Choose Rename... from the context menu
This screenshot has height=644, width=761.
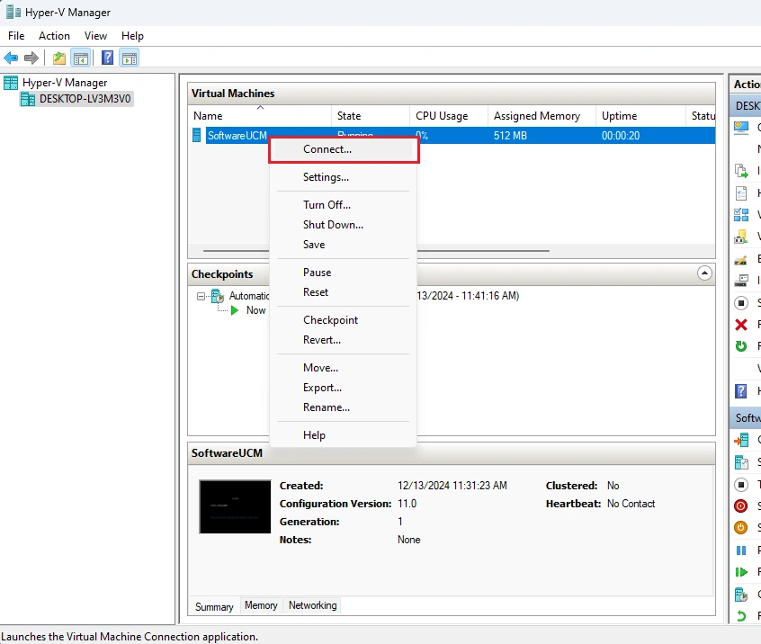(x=343, y=407)
